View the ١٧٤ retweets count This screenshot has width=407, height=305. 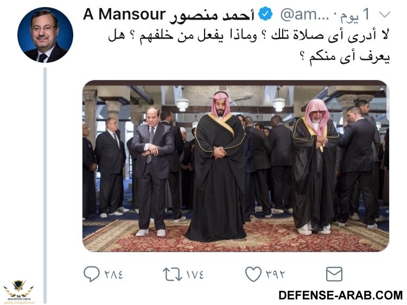[195, 274]
